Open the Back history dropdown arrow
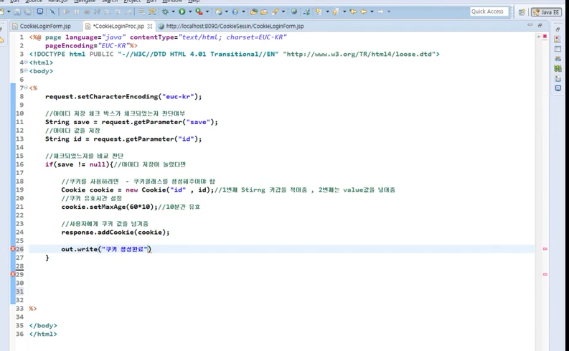This screenshot has height=351, width=569. (x=372, y=11)
